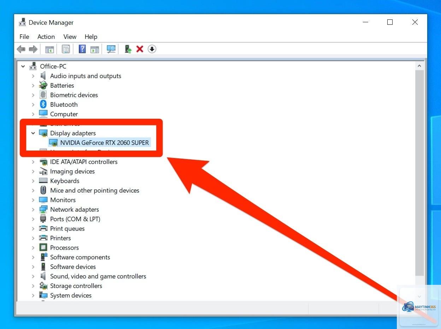Click the Keyboards category icon
The height and width of the screenshot is (329, 441).
click(x=43, y=181)
